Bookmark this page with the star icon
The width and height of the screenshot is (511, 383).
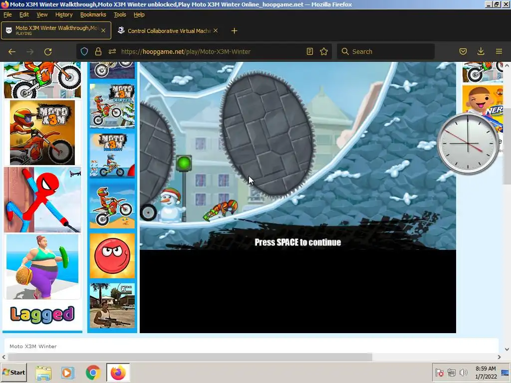(323, 51)
